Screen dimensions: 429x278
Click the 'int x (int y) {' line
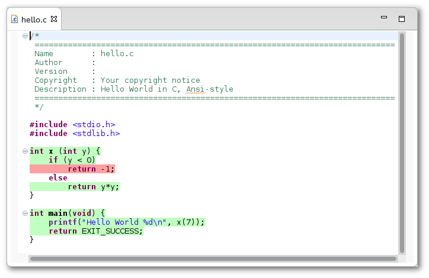click(65, 151)
